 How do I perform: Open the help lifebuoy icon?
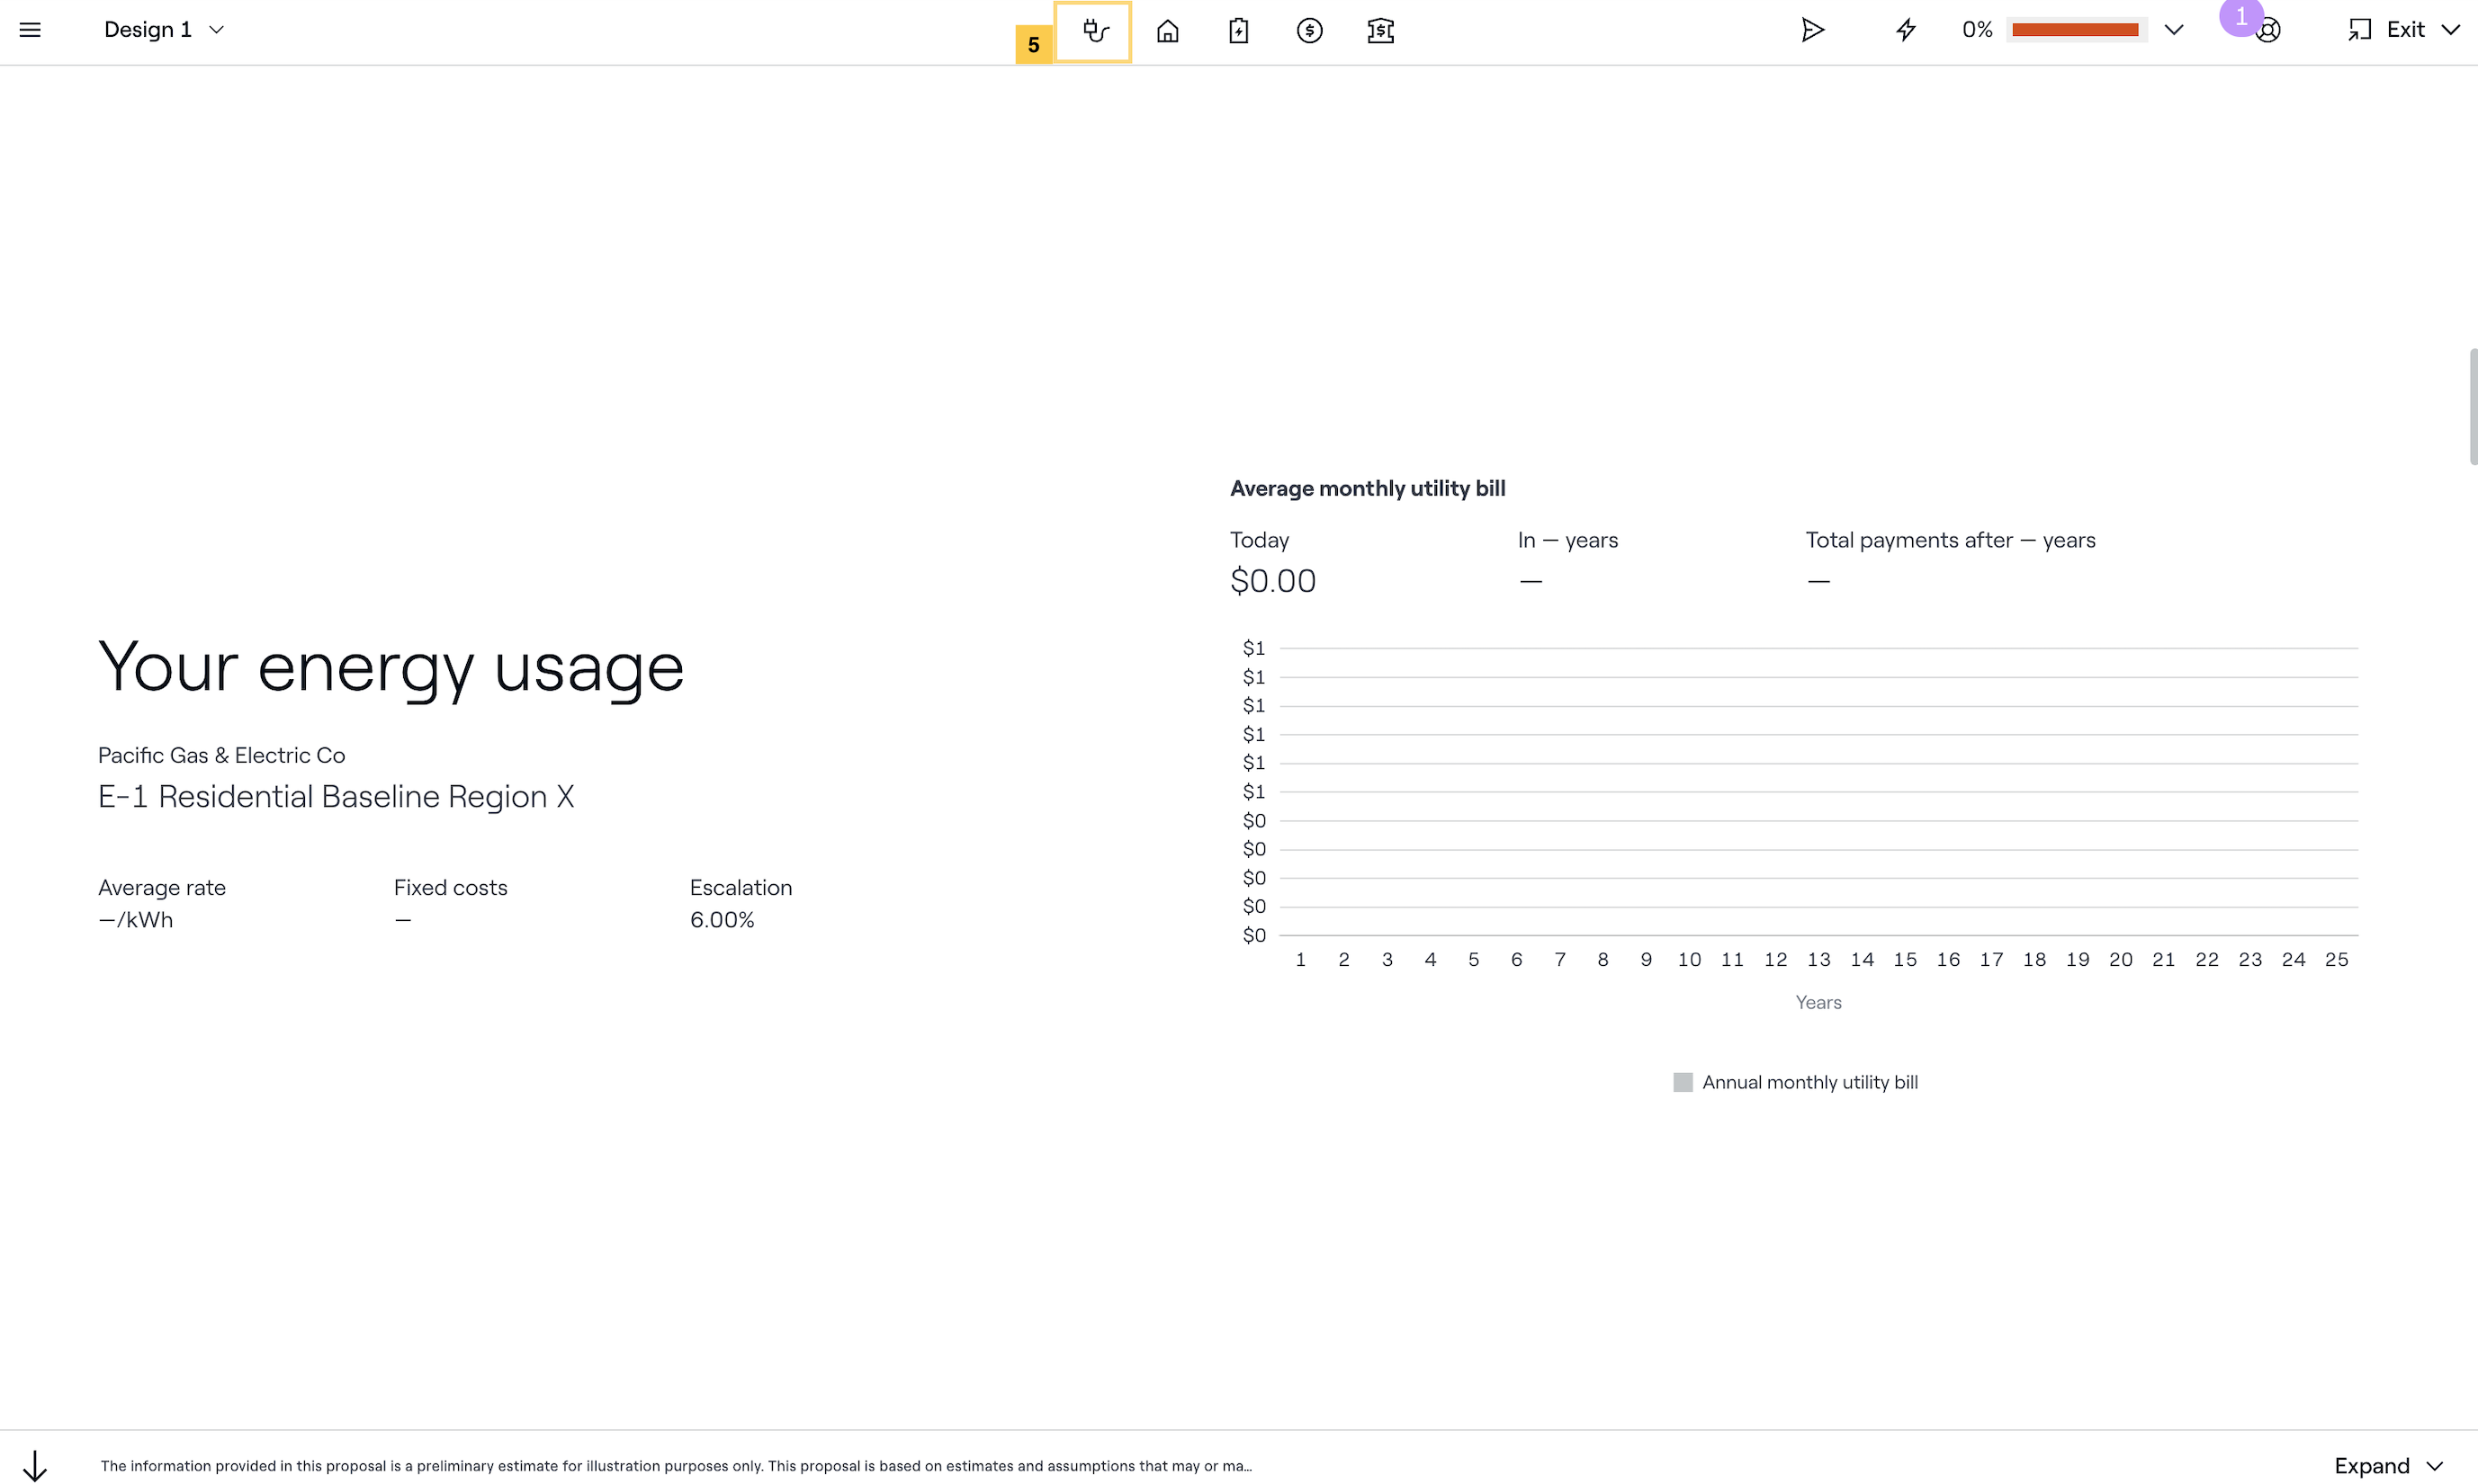(x=2269, y=31)
